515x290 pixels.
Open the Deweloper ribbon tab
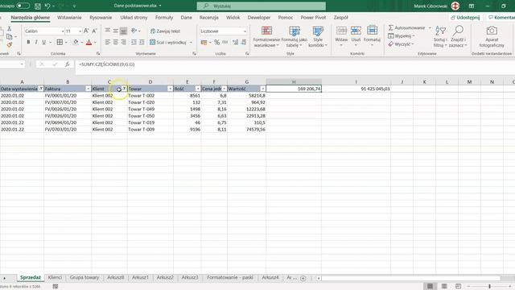pyautogui.click(x=259, y=18)
